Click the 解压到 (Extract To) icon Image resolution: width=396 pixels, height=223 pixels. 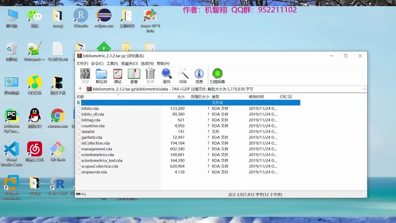pos(101,76)
